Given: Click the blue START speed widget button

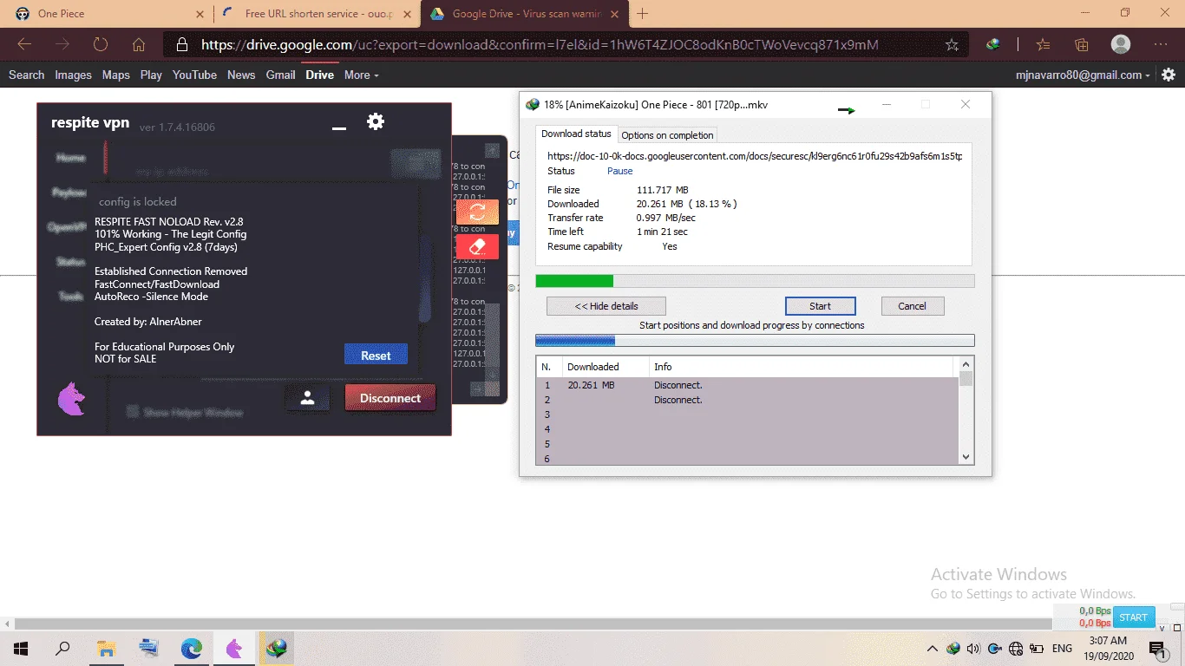Looking at the screenshot, I should point(1133,617).
